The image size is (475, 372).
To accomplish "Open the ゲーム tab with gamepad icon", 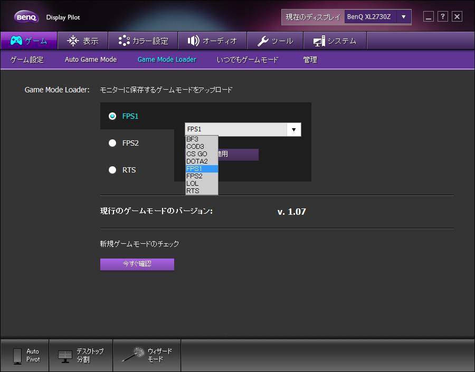I will pos(28,41).
